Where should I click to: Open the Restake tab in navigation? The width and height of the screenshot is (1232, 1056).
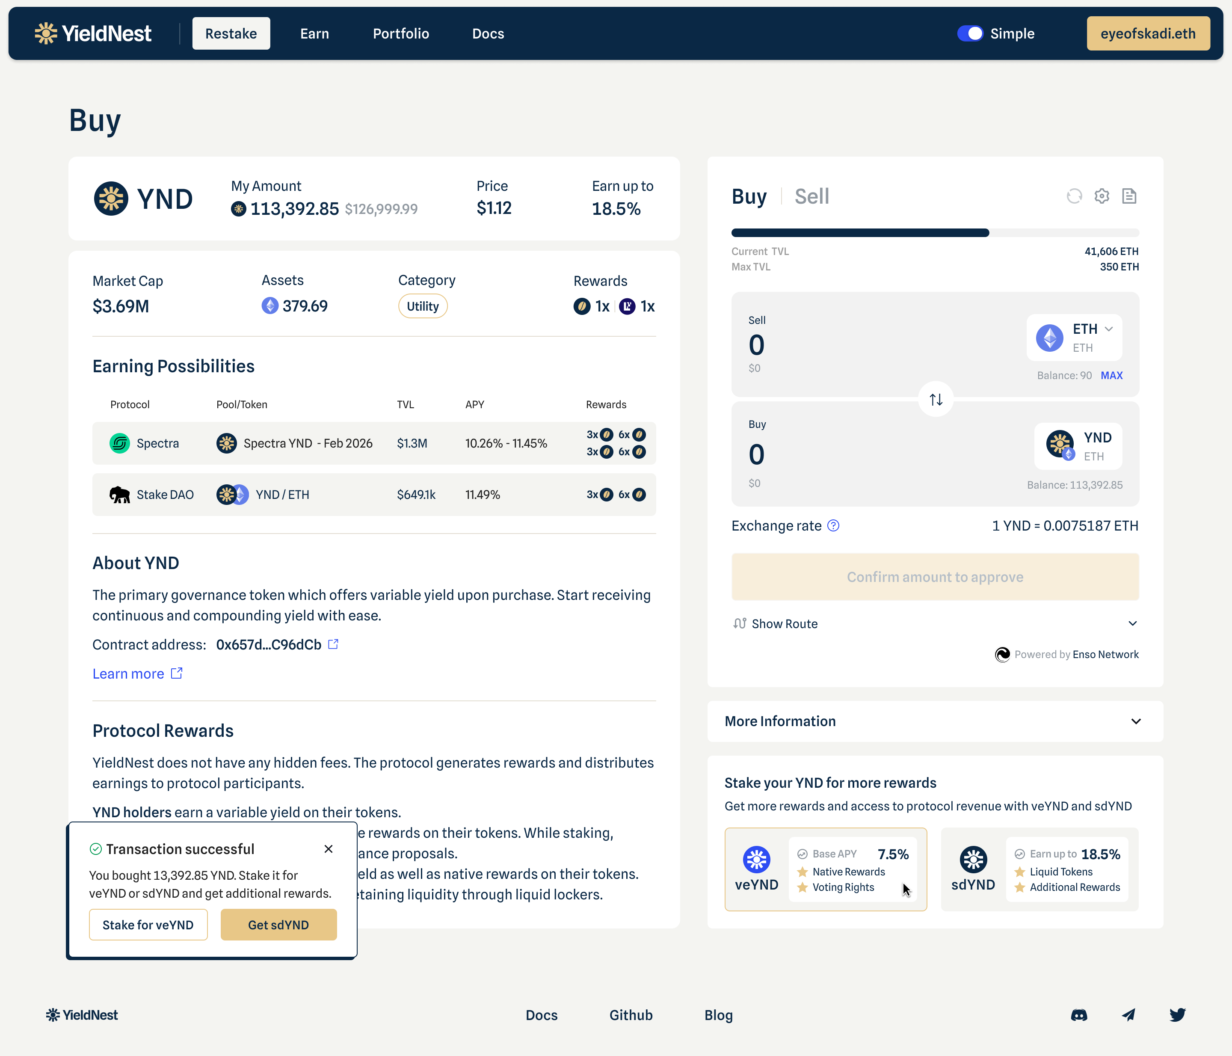click(x=231, y=33)
